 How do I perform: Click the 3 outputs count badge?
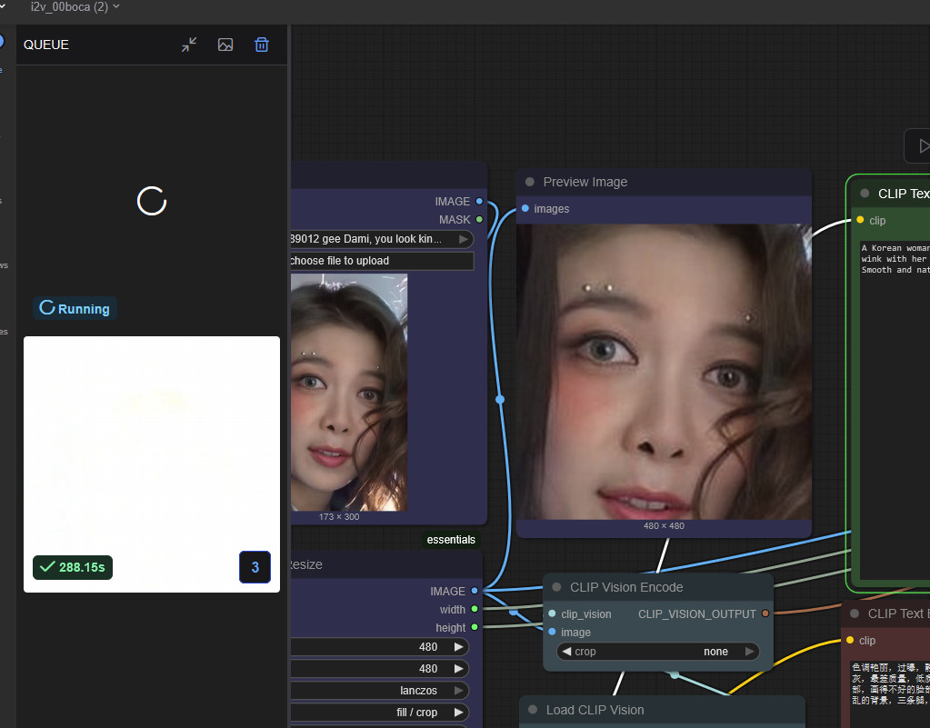pyautogui.click(x=255, y=567)
